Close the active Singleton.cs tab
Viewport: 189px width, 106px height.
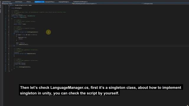coord(43,2)
